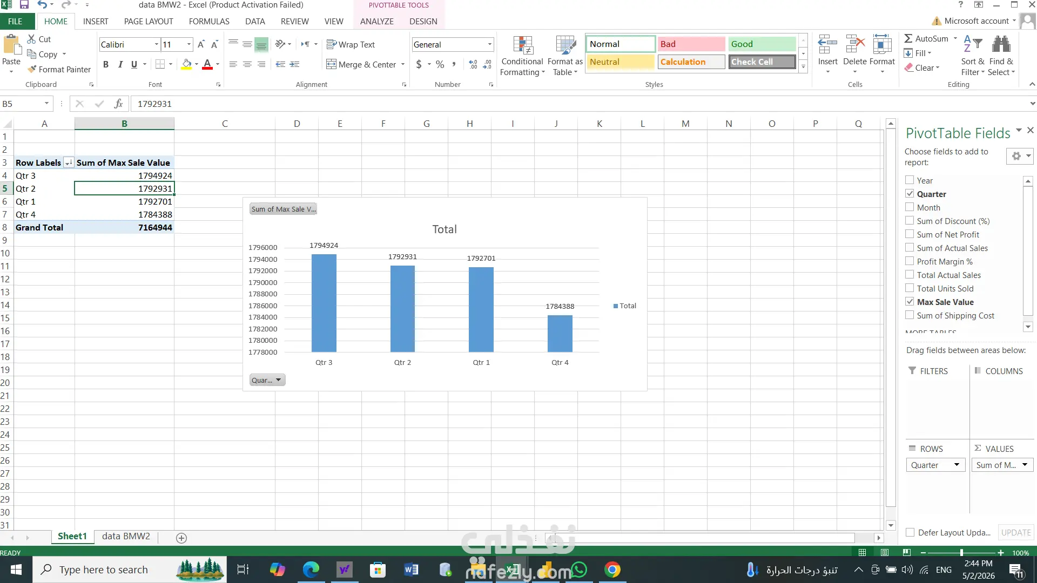Open Row Labels filter dropdown
Screen dimensions: 1037x583
tap(69, 163)
